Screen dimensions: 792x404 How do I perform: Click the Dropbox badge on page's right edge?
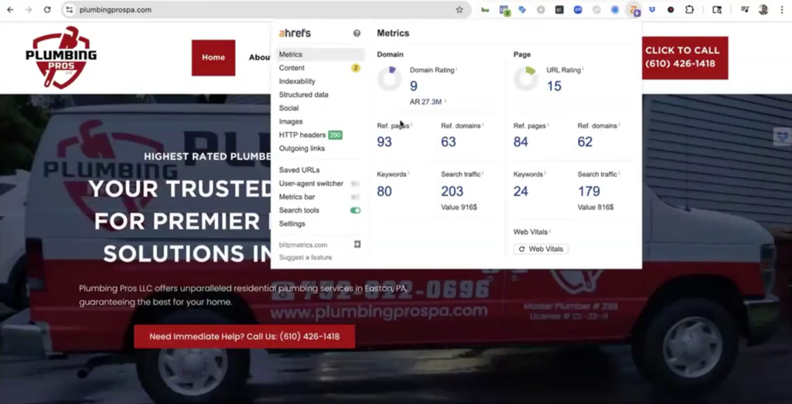click(x=783, y=136)
